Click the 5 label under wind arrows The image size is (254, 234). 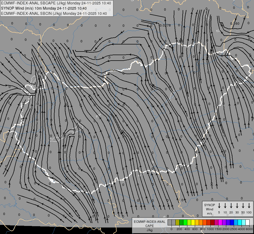point(219,212)
